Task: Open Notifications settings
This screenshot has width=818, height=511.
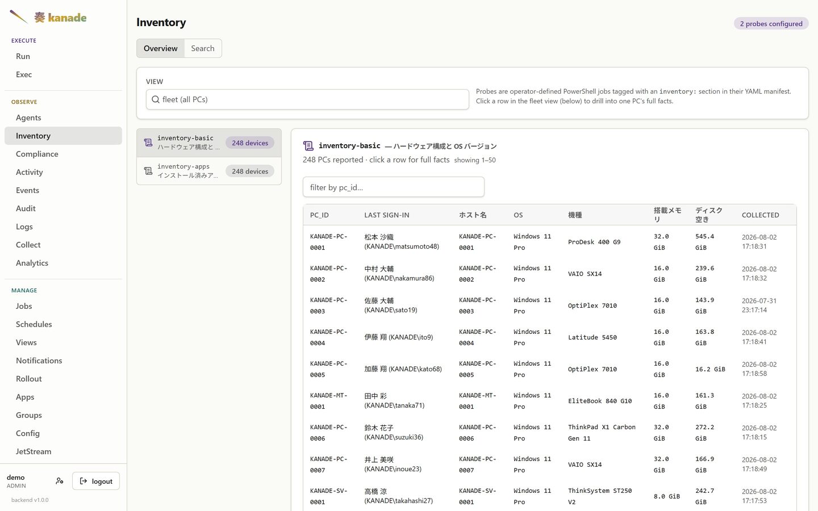Action: pyautogui.click(x=63, y=361)
